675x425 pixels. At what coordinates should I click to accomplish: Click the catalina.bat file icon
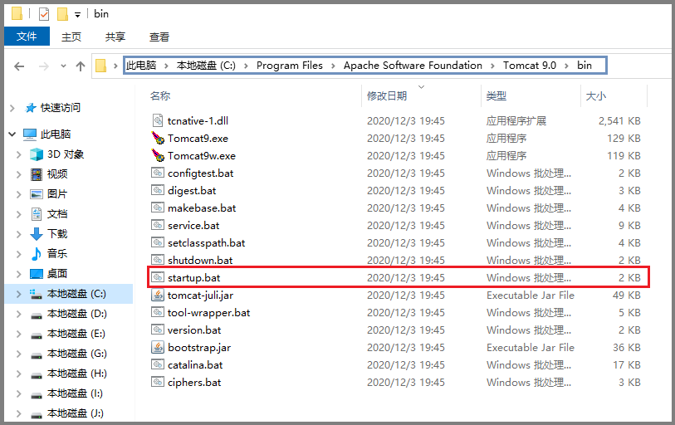click(158, 364)
